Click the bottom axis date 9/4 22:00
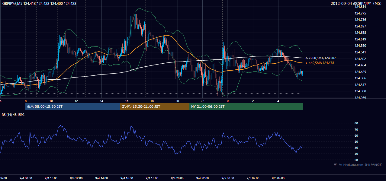Image resolution: width=386 pixels, height=181 pixels. coord(202,178)
